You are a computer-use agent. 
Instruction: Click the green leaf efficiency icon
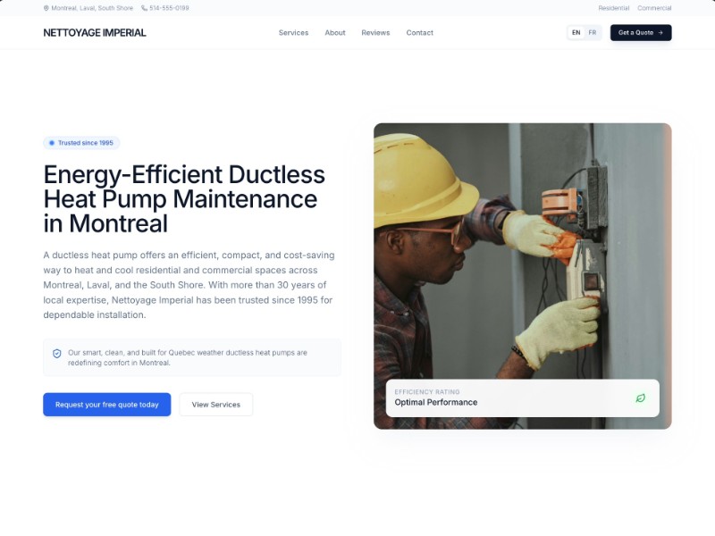(641, 398)
